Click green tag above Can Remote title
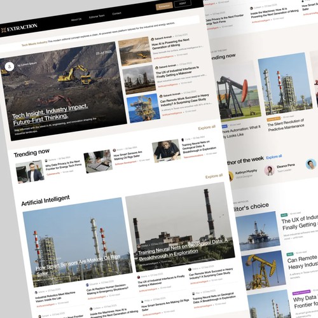This screenshot has width=318, height=318. [290, 254]
